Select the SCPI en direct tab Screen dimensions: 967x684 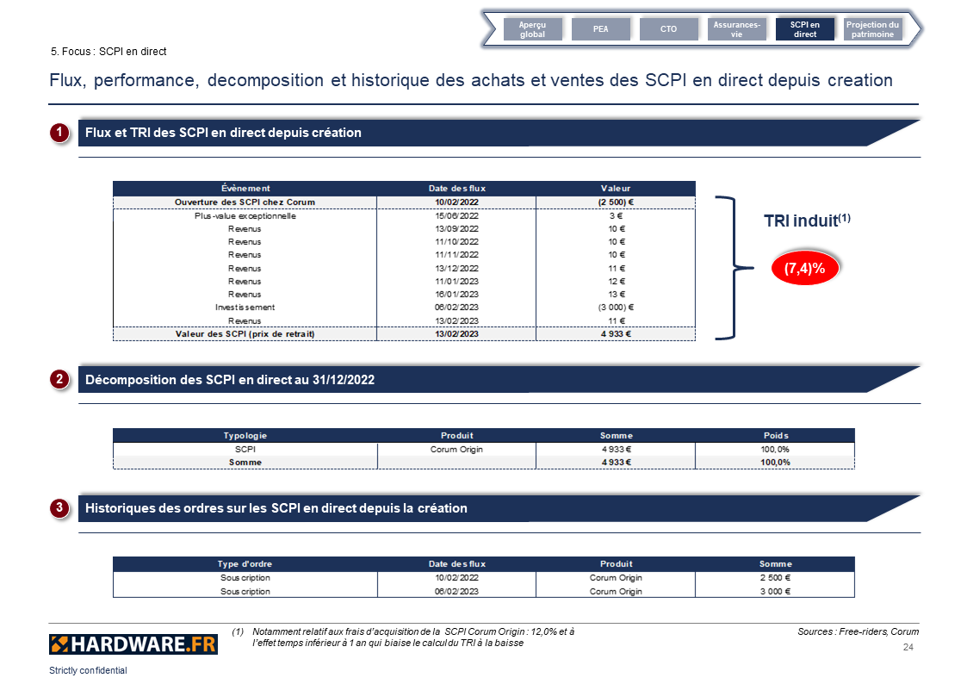point(805,29)
